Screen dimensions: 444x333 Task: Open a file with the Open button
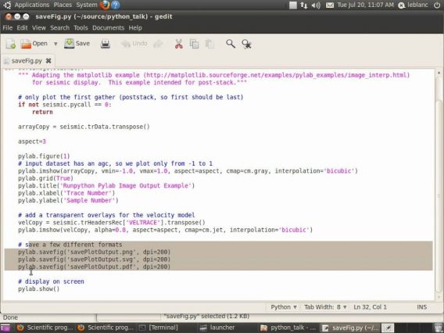(34, 44)
